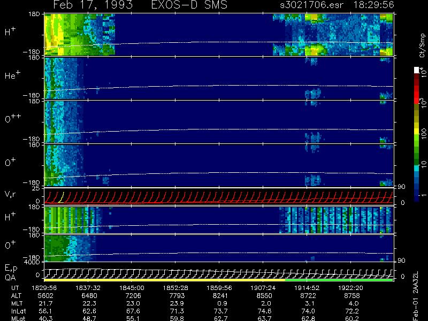The width and height of the screenshot is (428, 321).
Task: Click the yellow QA quality bar segment
Action: (165, 280)
